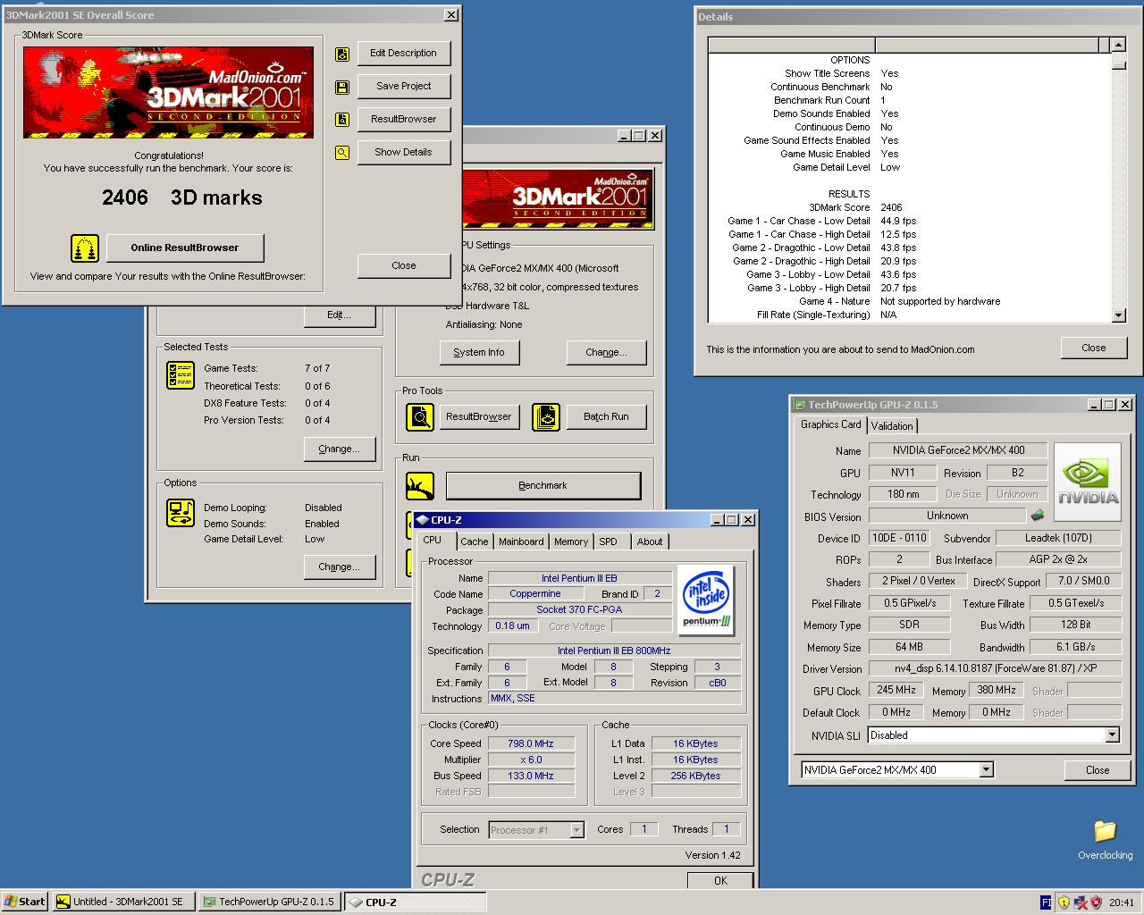
Task: Click the security shield tray icon
Action: pyautogui.click(x=1064, y=902)
